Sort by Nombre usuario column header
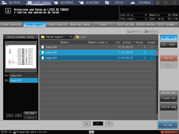179x134 pixels. click(x=98, y=42)
